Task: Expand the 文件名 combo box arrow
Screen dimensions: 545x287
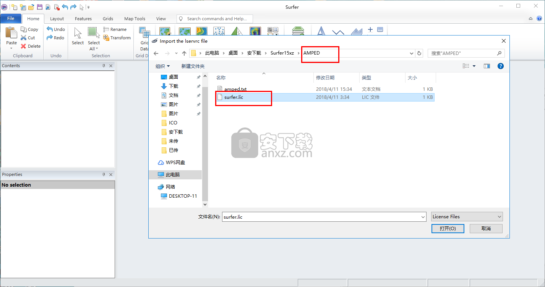Action: point(423,217)
